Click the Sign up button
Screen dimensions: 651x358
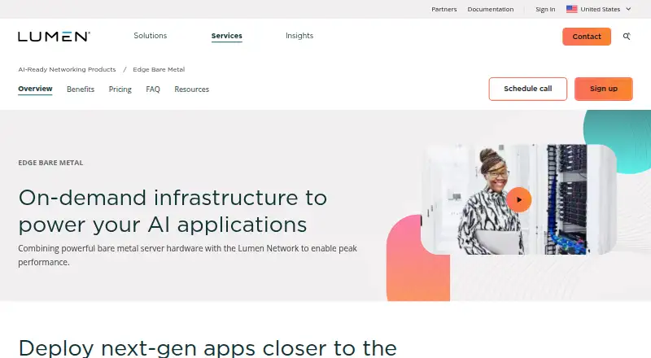604,89
